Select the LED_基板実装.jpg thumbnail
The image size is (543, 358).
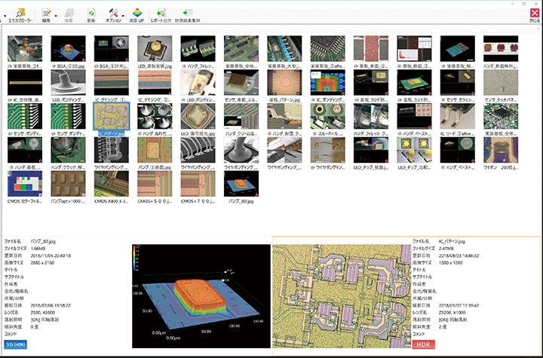(x=154, y=47)
